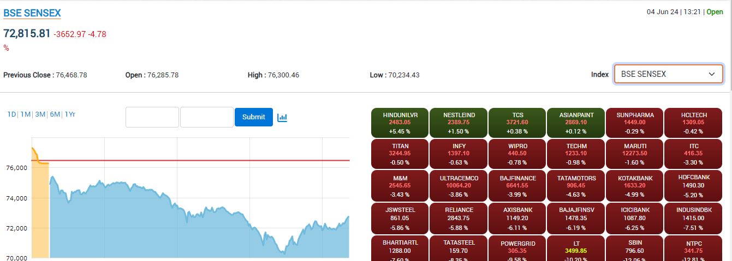This screenshot has width=732, height=261.
Task: Switch to the 1M chart range
Action: click(25, 114)
